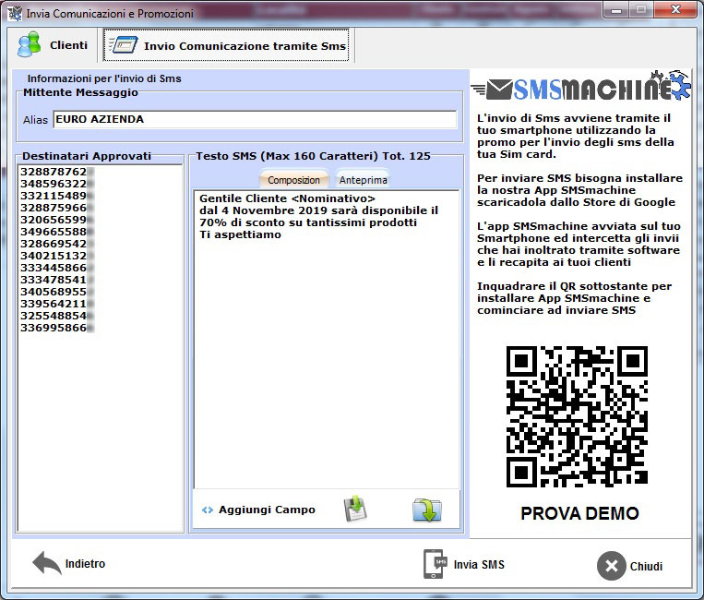This screenshot has height=600, width=704.
Task: Select the Invio Comunicazione tramite Sms tab
Action: (226, 45)
